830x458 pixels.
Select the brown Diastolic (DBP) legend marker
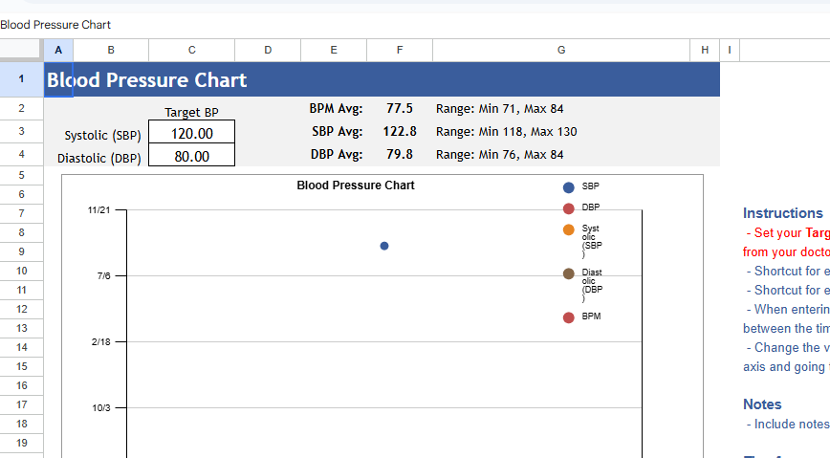(x=569, y=274)
